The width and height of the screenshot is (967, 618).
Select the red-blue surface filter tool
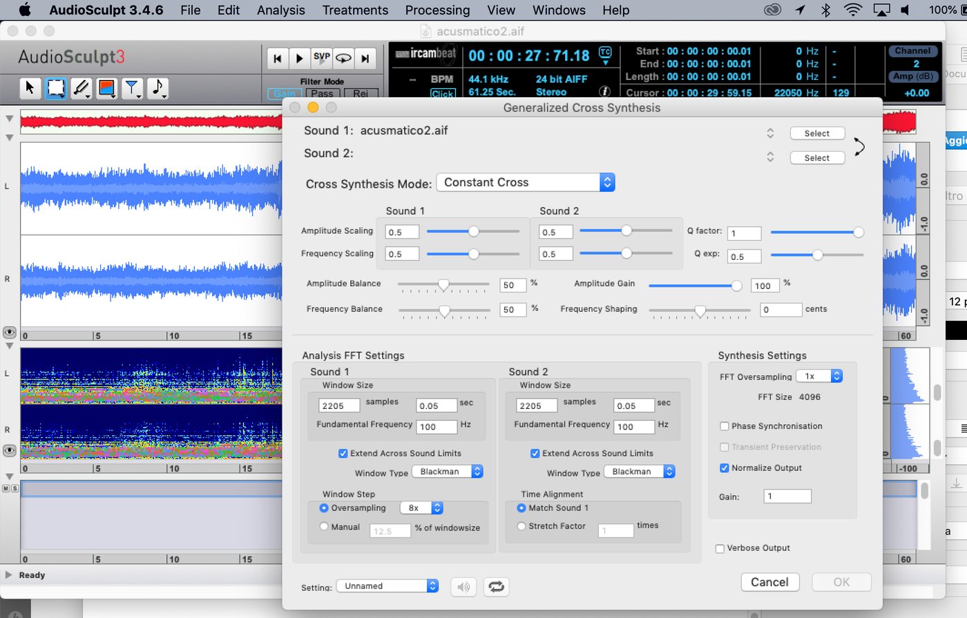(x=106, y=88)
